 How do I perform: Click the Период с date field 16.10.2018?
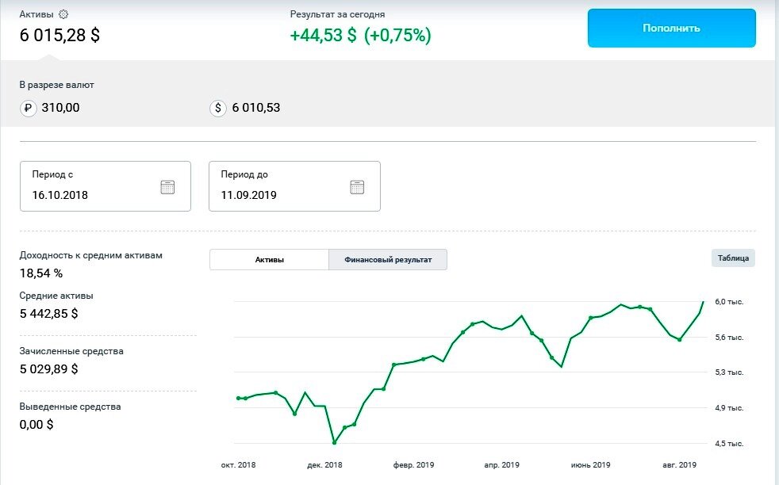pyautogui.click(x=106, y=186)
